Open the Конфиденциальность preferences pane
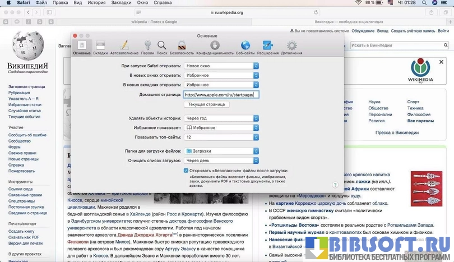Image resolution: width=454 pixels, height=262 pixels. [x=215, y=47]
